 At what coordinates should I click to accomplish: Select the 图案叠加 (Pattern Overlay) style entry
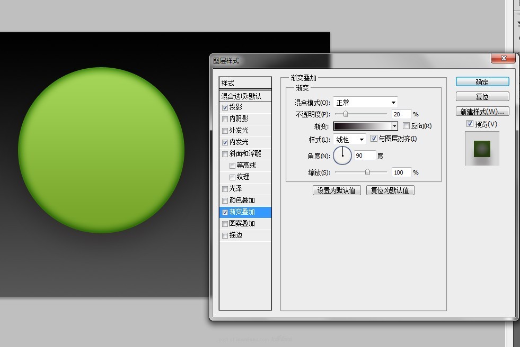click(241, 224)
